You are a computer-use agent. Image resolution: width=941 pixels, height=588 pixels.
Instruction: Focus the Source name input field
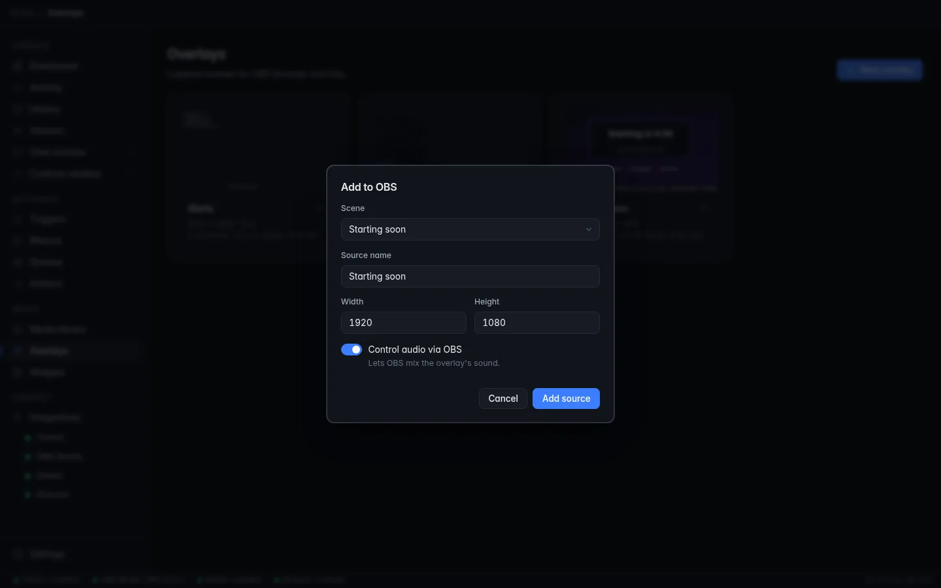pyautogui.click(x=470, y=276)
